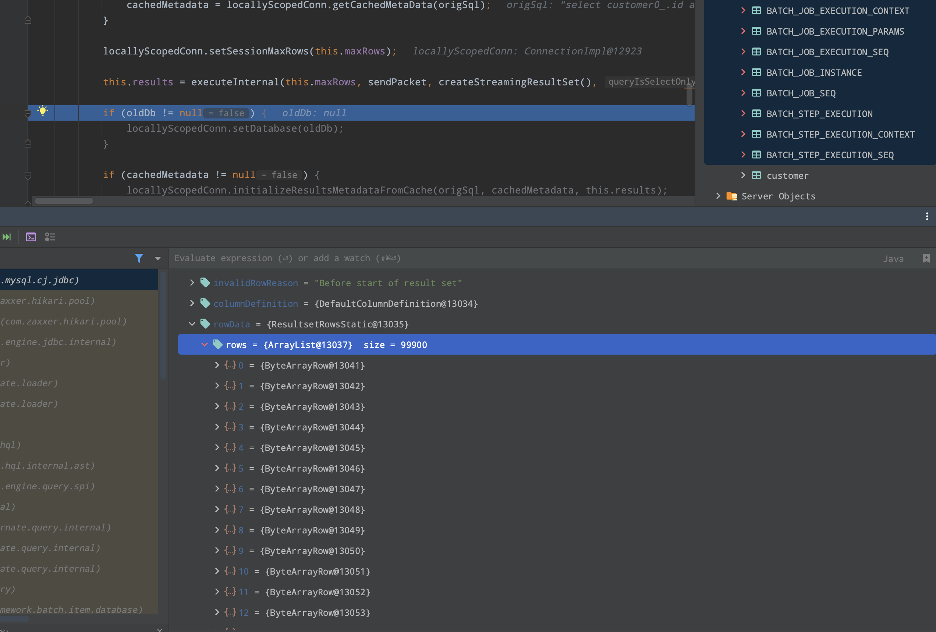Toggle fold marker on cachedMetadata if line

28,175
